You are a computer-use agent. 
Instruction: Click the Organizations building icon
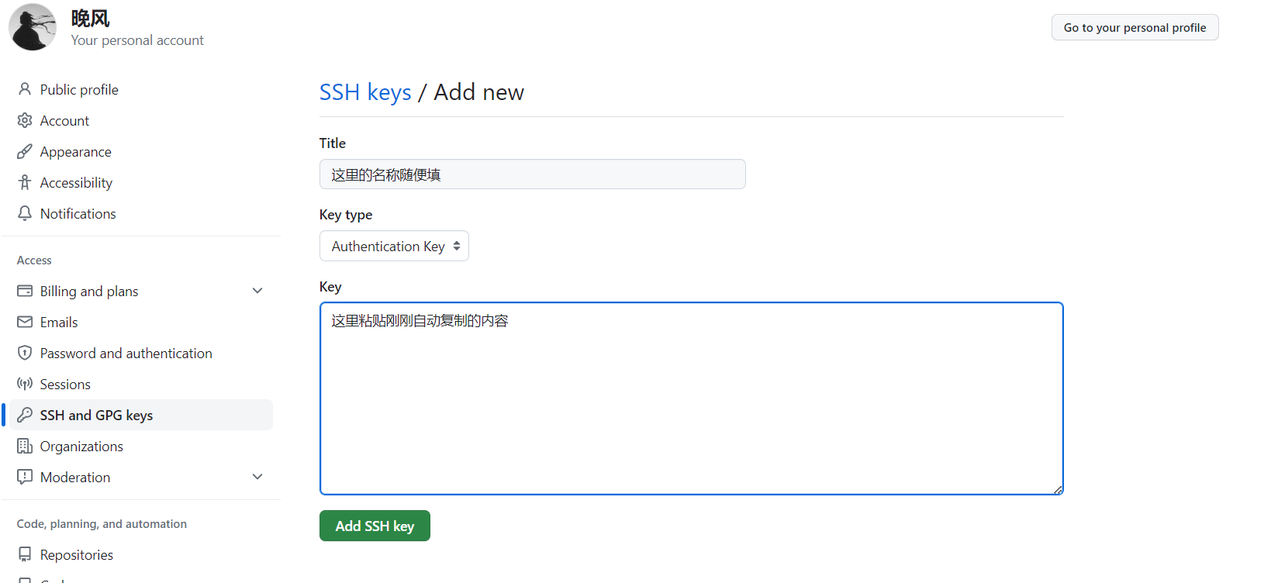25,446
